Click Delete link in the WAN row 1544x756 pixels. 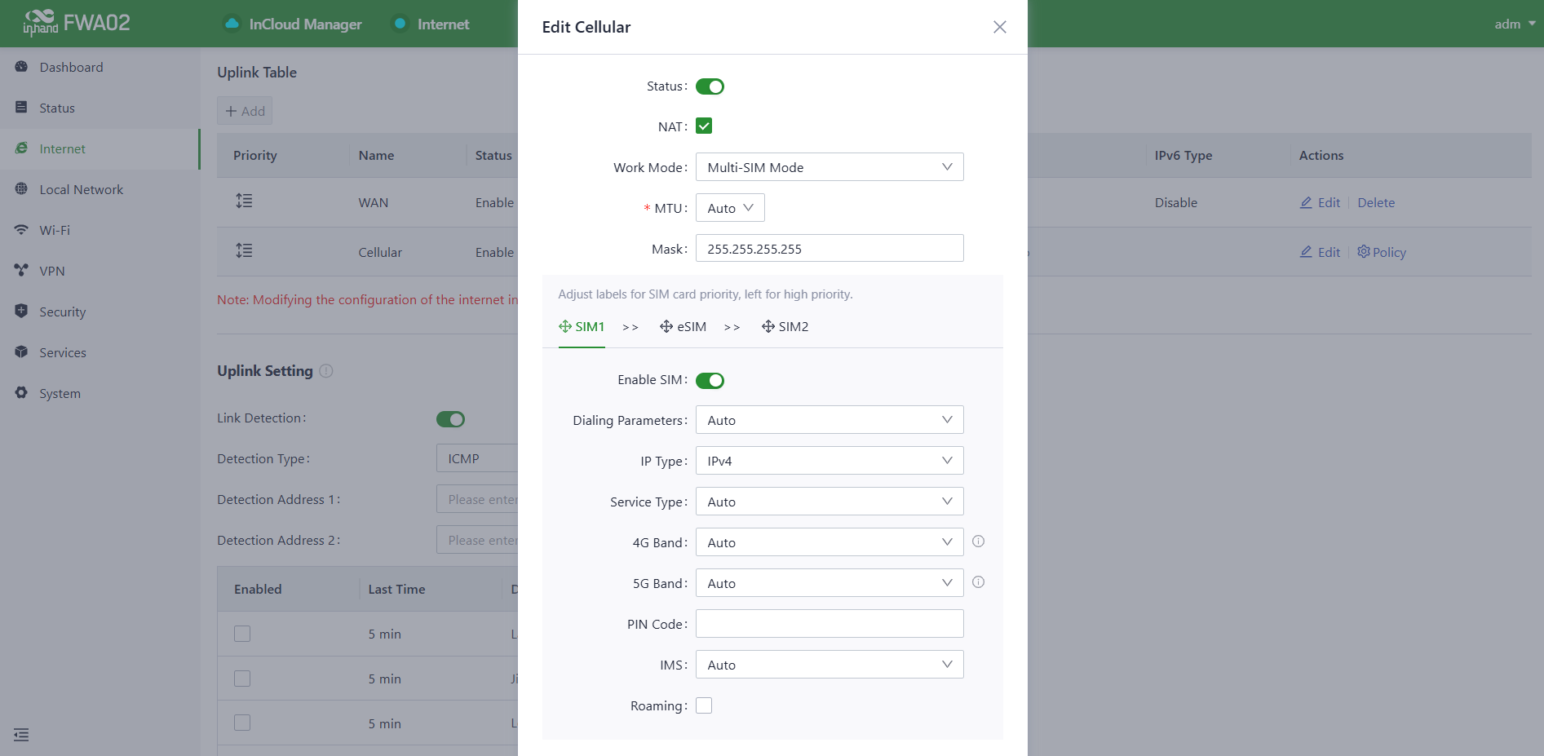[x=1376, y=202]
